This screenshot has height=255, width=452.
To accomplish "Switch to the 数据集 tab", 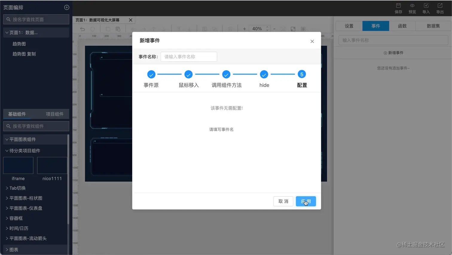I will pyautogui.click(x=433, y=26).
